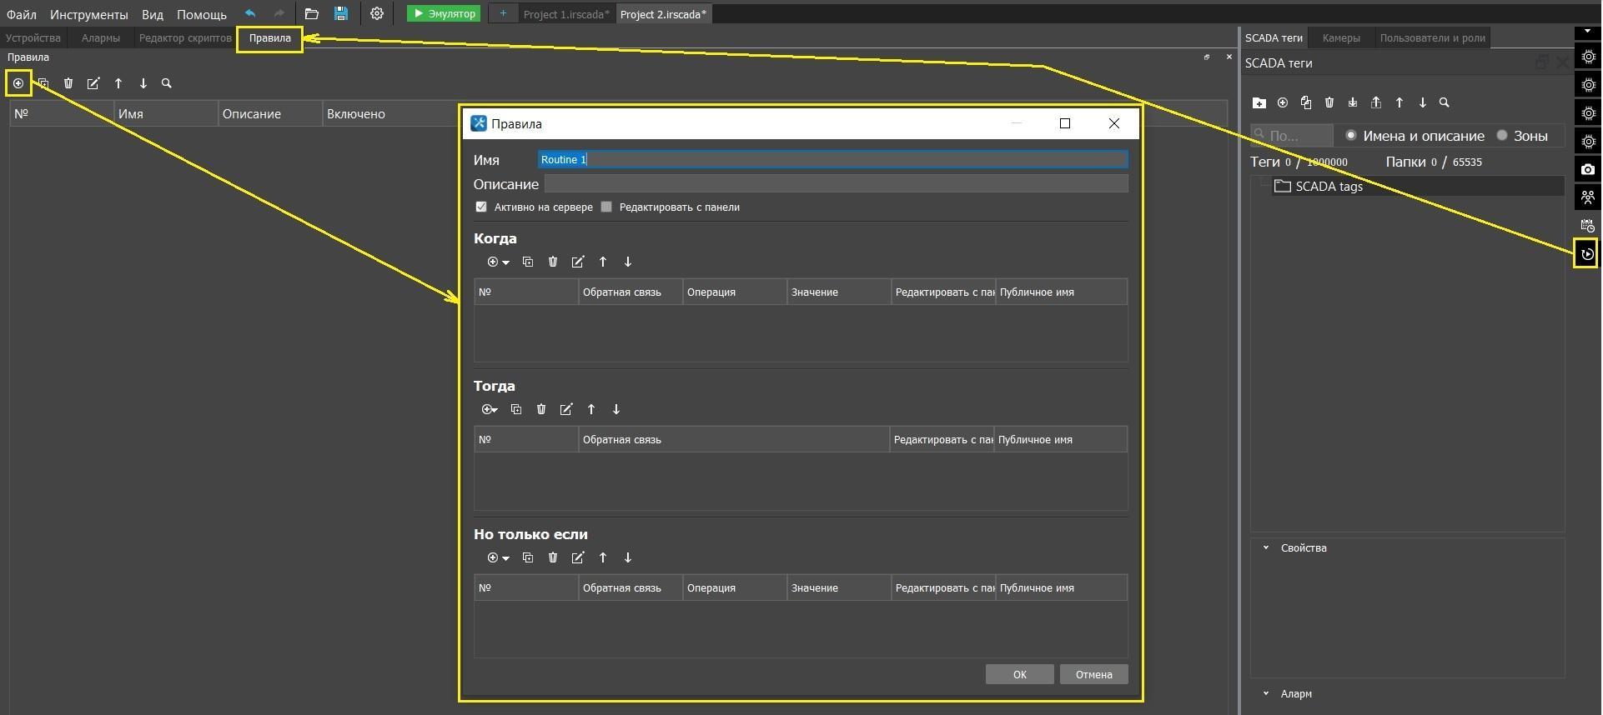Enable the Редактировать с панели checkbox
This screenshot has width=1603, height=715.
pyautogui.click(x=606, y=207)
